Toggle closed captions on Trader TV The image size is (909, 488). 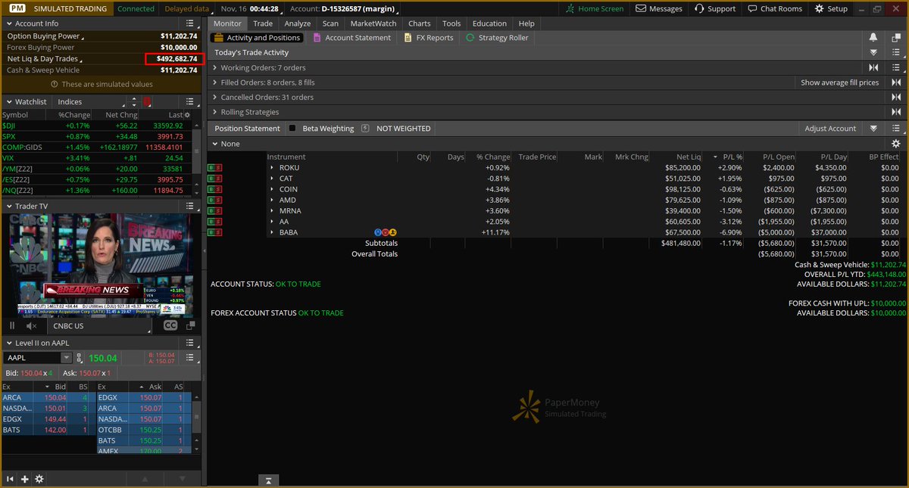(170, 325)
